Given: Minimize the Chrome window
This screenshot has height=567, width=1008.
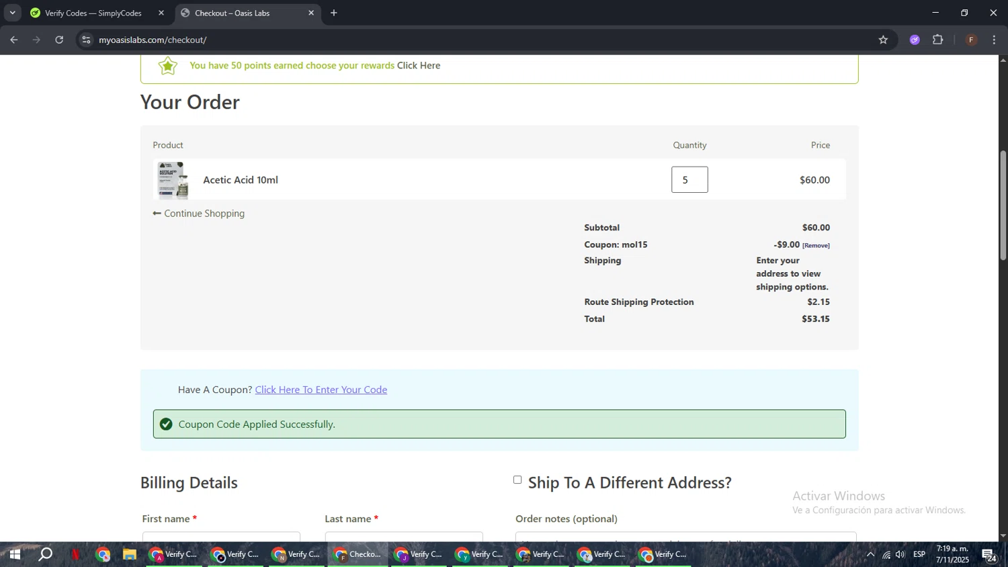Looking at the screenshot, I should click(x=935, y=13).
